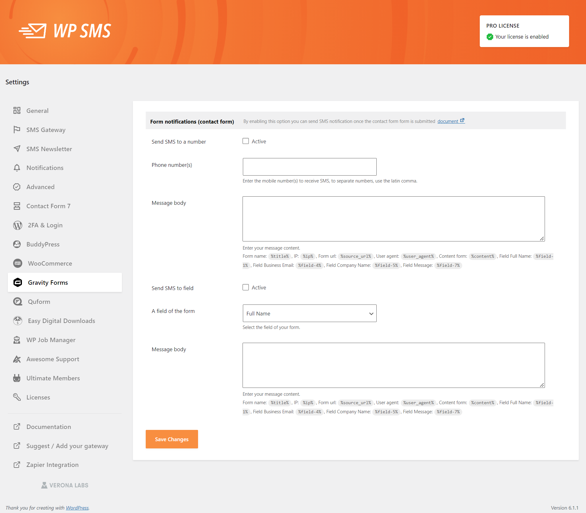
Task: Click the document link's external arrow icon
Action: (462, 120)
